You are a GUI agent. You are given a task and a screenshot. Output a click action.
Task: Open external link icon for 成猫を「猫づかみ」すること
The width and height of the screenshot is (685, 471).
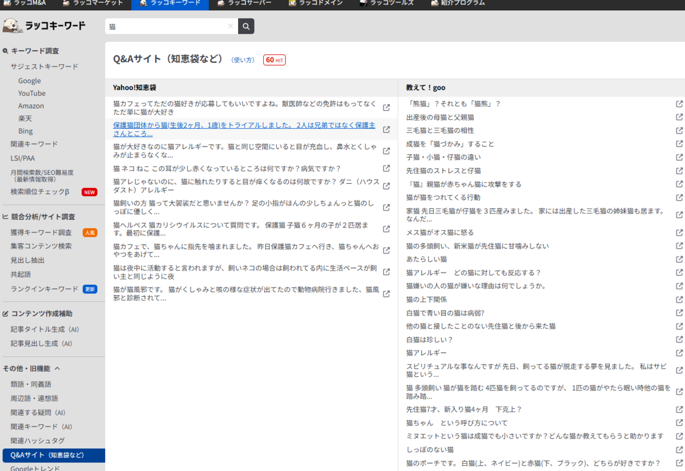pyautogui.click(x=679, y=144)
